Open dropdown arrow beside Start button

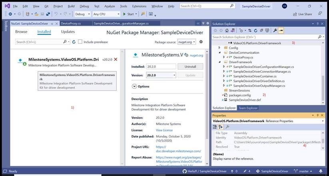click(136, 14)
